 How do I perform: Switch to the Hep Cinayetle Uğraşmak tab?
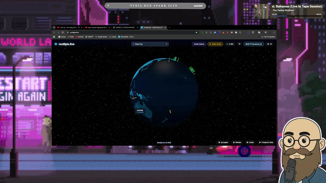pos(96,27)
